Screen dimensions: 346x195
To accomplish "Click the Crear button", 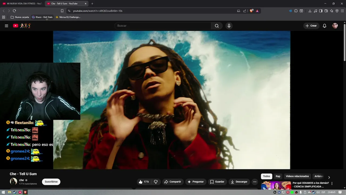I will click(311, 26).
